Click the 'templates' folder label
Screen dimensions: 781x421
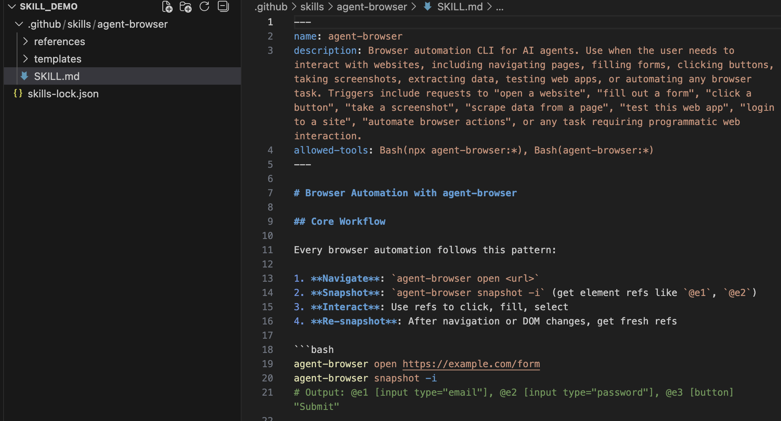(x=57, y=59)
